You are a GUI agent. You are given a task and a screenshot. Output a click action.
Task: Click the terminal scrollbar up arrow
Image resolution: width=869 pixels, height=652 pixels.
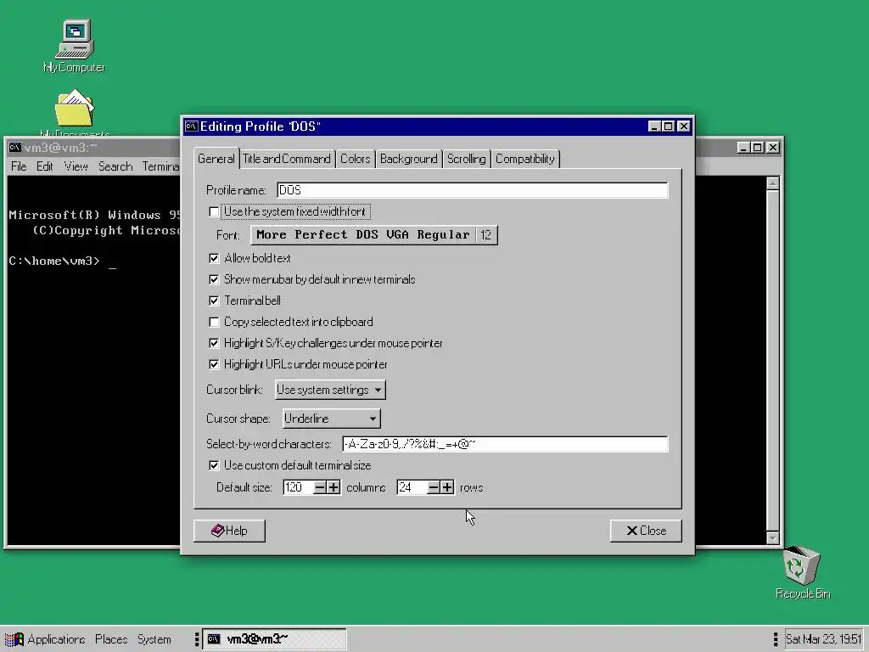pos(772,183)
